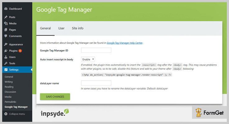Open the Users menu item

coord(17,57)
